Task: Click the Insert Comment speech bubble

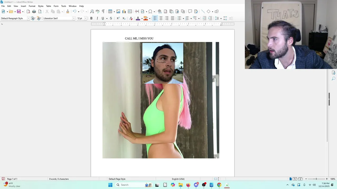Action: [190, 11]
